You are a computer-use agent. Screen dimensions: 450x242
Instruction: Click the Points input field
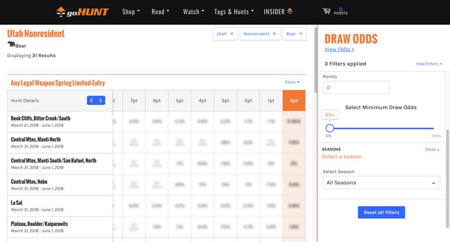pos(356,88)
